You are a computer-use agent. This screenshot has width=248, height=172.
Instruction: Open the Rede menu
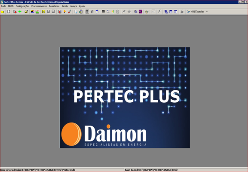pos(3,6)
